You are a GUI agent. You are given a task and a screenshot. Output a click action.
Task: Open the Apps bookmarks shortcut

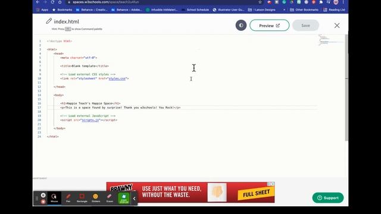tap(42, 10)
